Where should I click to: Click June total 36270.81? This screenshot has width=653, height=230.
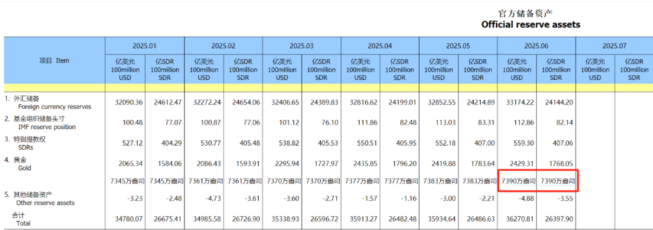(519, 219)
